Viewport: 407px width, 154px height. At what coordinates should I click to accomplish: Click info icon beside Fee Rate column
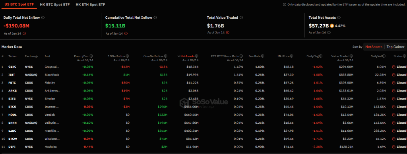click(263, 56)
